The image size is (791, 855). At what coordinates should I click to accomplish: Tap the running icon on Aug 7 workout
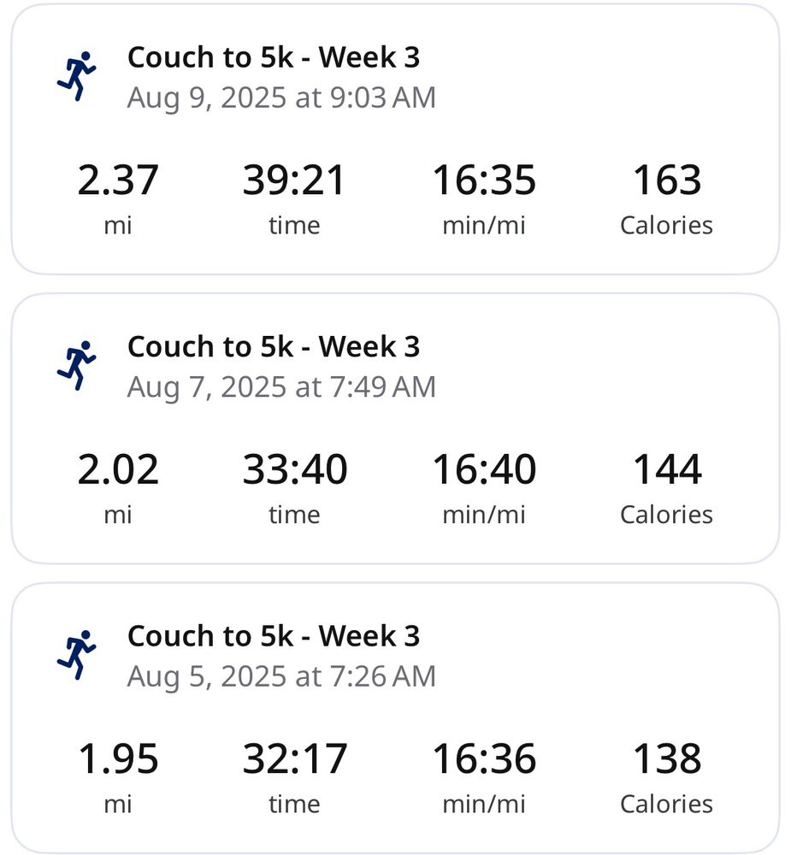(x=76, y=365)
